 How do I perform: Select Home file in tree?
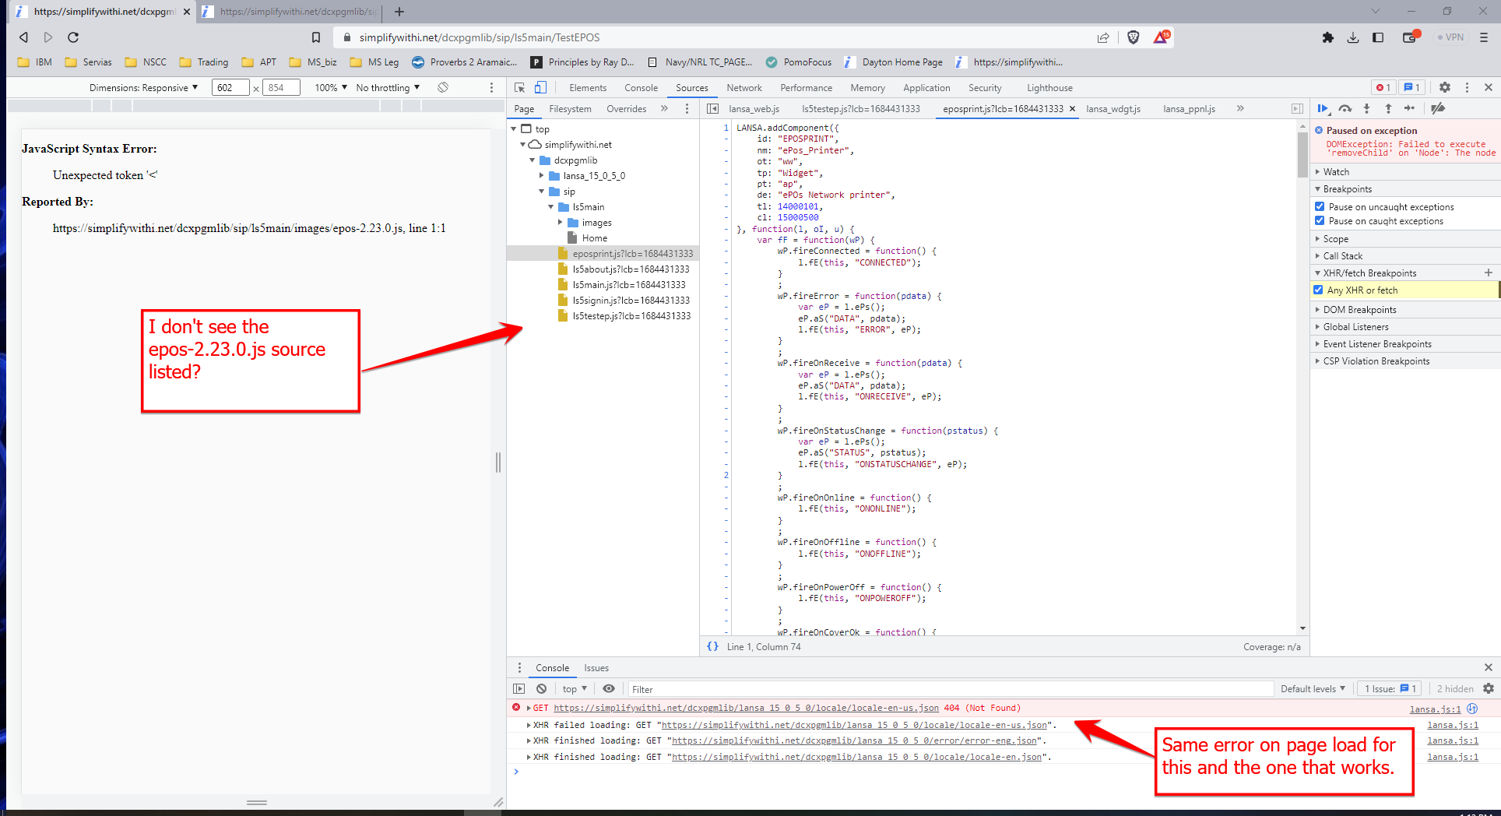tap(595, 238)
